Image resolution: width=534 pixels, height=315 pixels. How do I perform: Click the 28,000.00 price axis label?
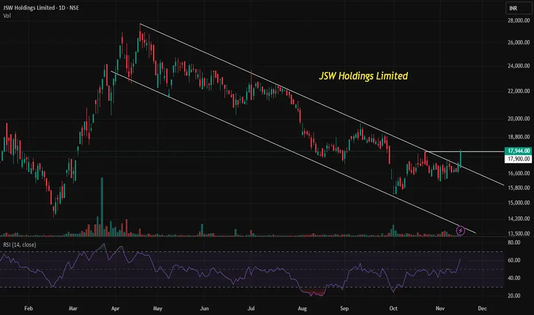click(x=519, y=21)
